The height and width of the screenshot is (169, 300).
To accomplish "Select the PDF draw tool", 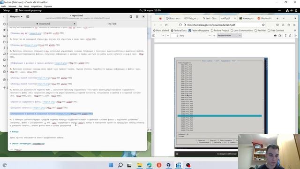I will [290, 36].
